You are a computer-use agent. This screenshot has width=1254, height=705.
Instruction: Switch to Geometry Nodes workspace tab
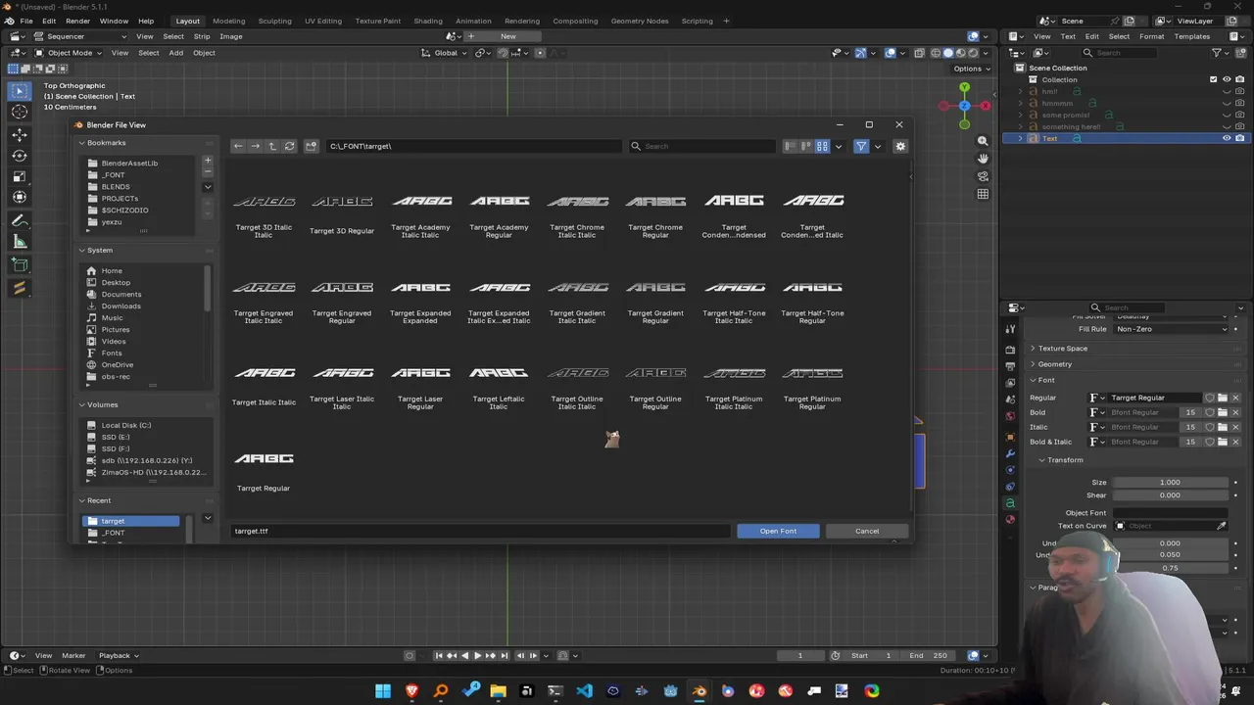(639, 21)
